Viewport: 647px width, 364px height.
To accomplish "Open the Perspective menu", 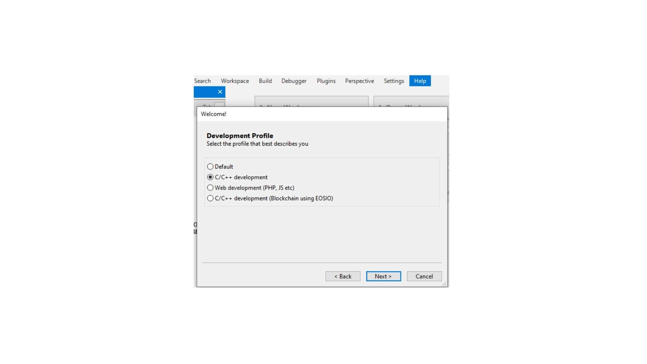I will (x=360, y=81).
